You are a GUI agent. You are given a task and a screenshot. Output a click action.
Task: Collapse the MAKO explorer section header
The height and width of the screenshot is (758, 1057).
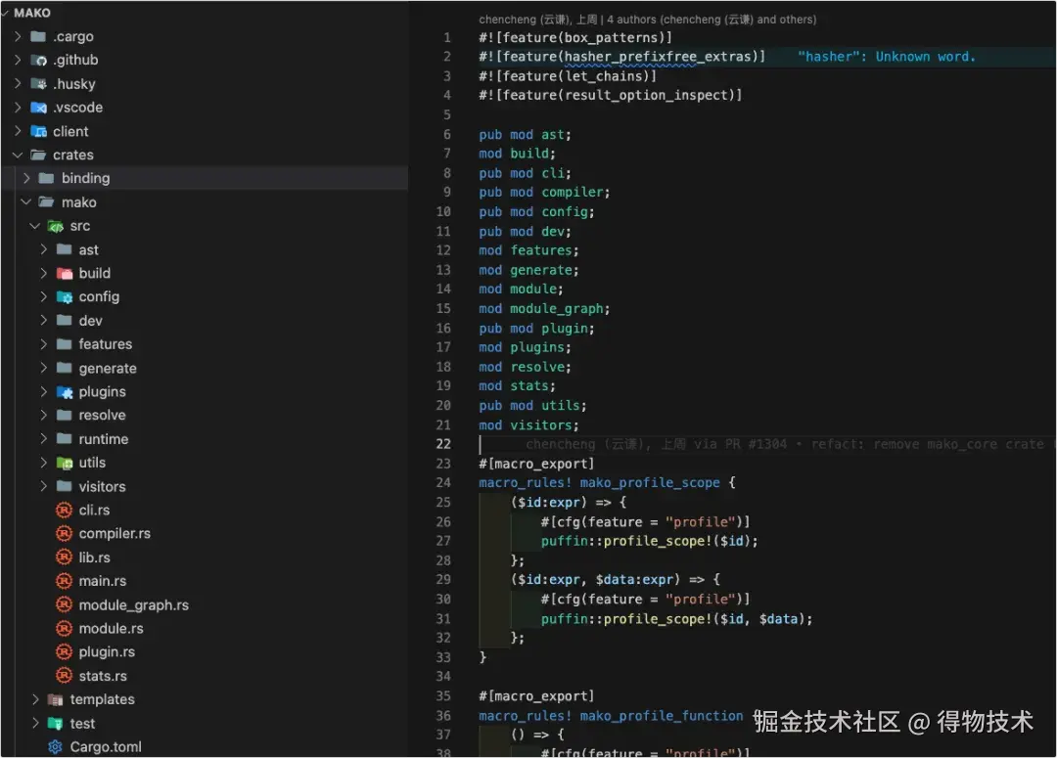[27, 13]
